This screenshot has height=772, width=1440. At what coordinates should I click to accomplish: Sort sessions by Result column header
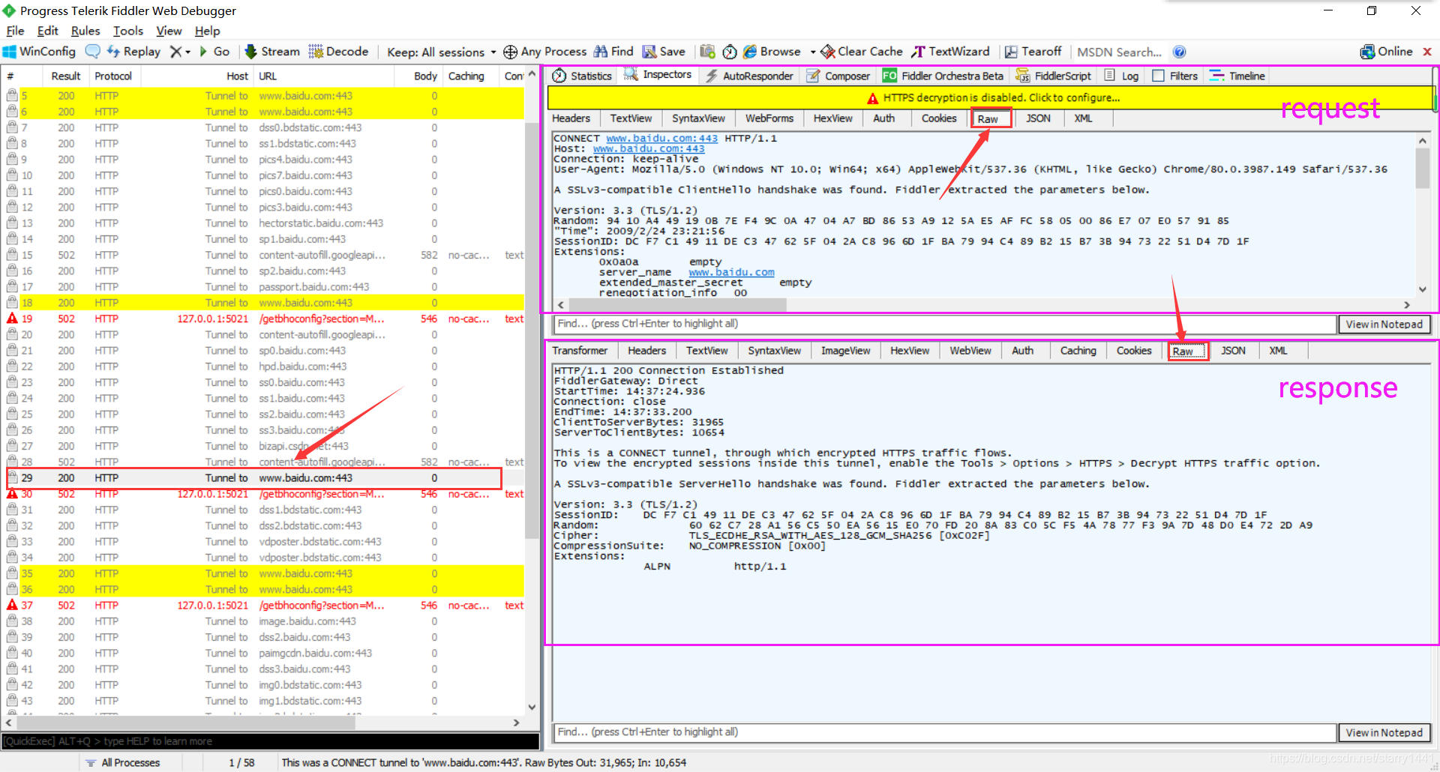tap(66, 76)
